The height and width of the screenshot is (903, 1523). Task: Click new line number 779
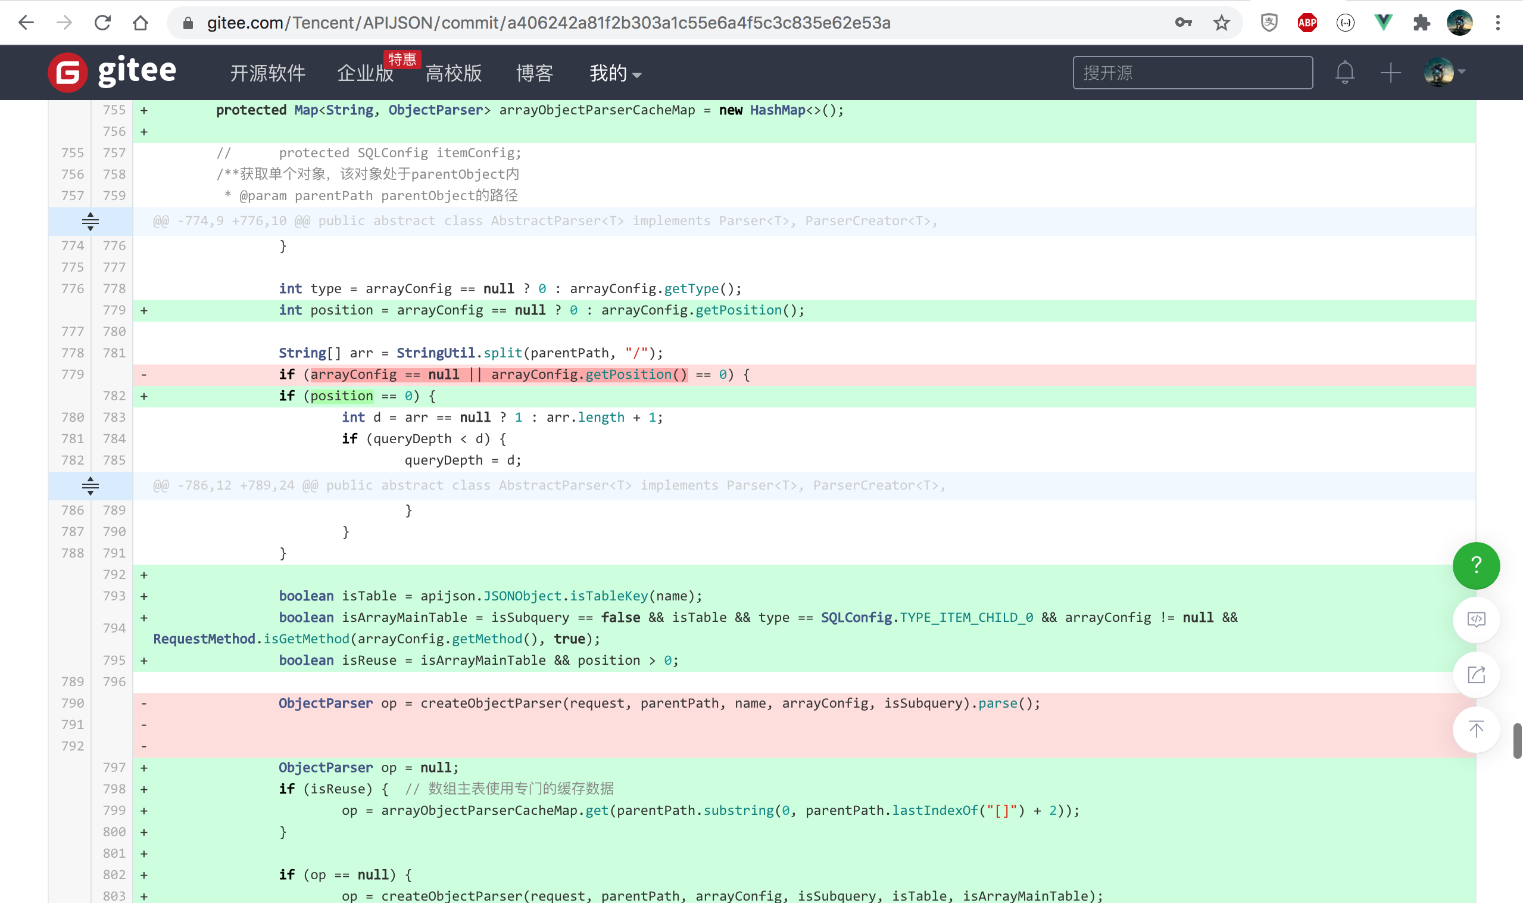coord(114,310)
